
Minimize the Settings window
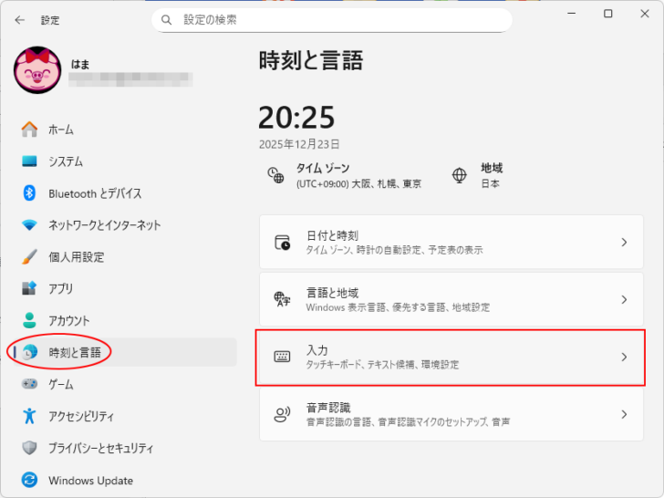[571, 14]
